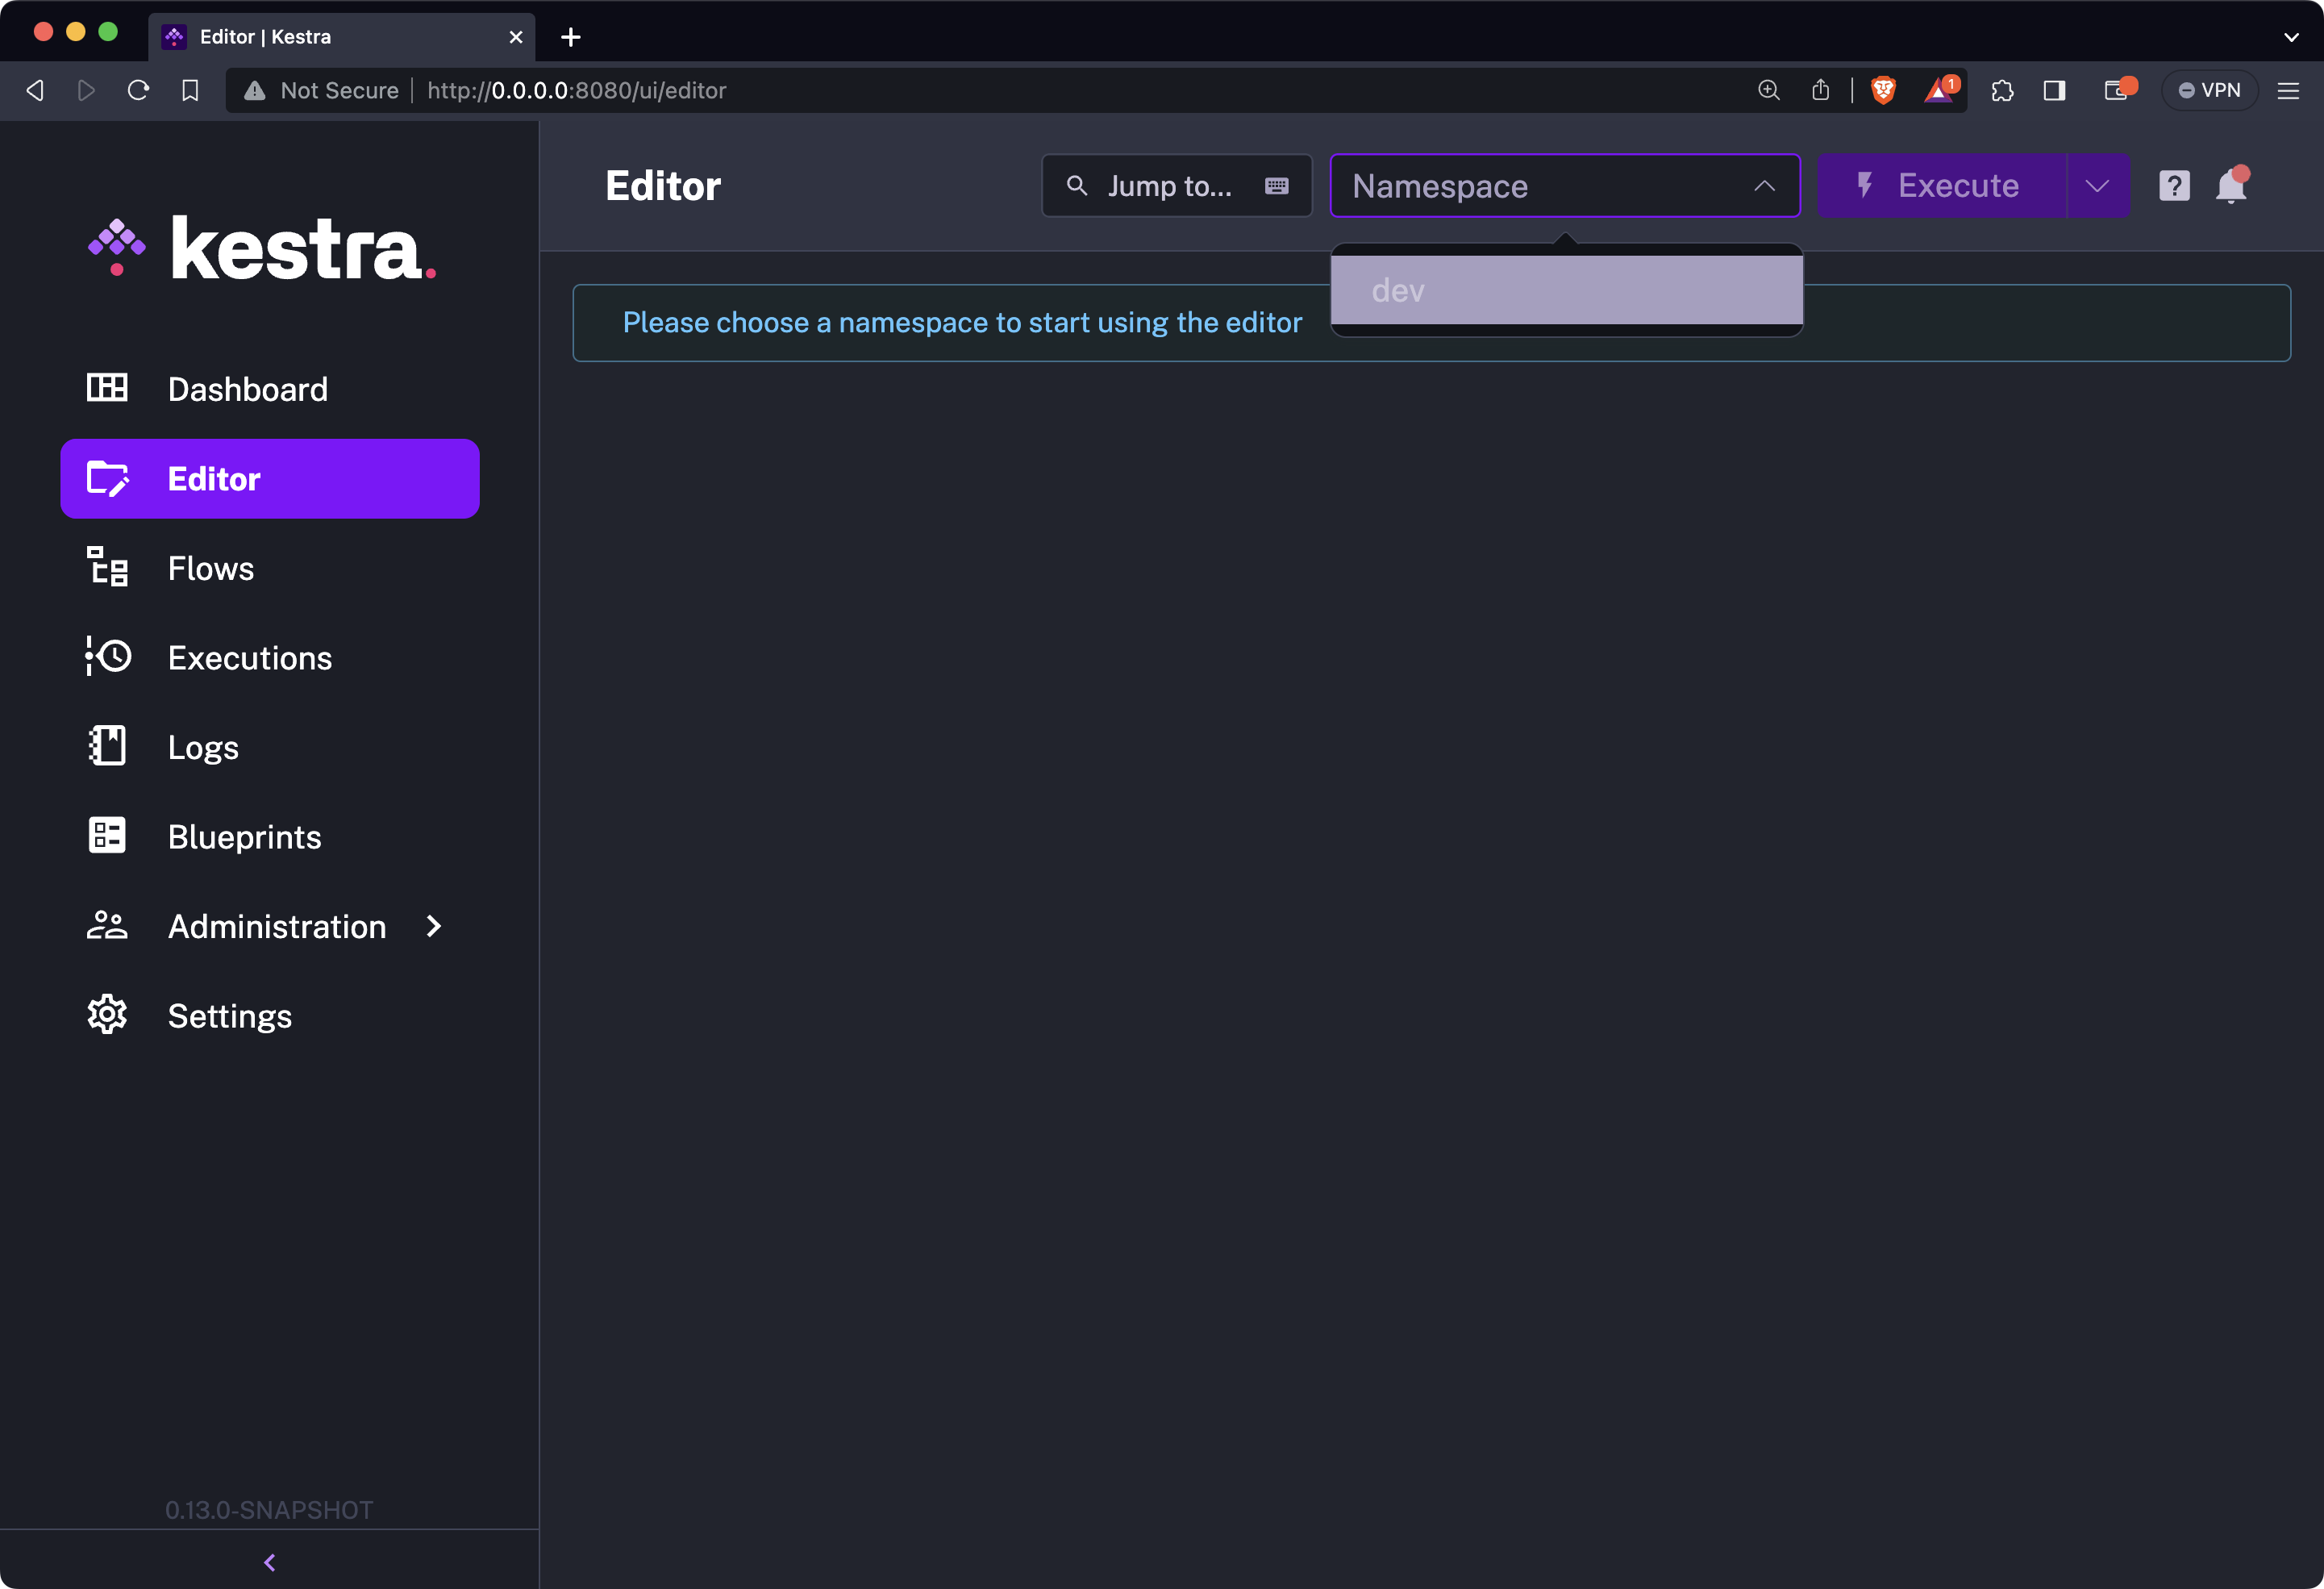Open the Settings page
The image size is (2324, 1589).
point(229,1015)
